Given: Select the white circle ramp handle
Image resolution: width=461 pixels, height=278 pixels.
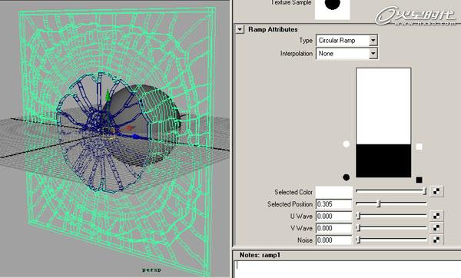Looking at the screenshot, I should [347, 144].
